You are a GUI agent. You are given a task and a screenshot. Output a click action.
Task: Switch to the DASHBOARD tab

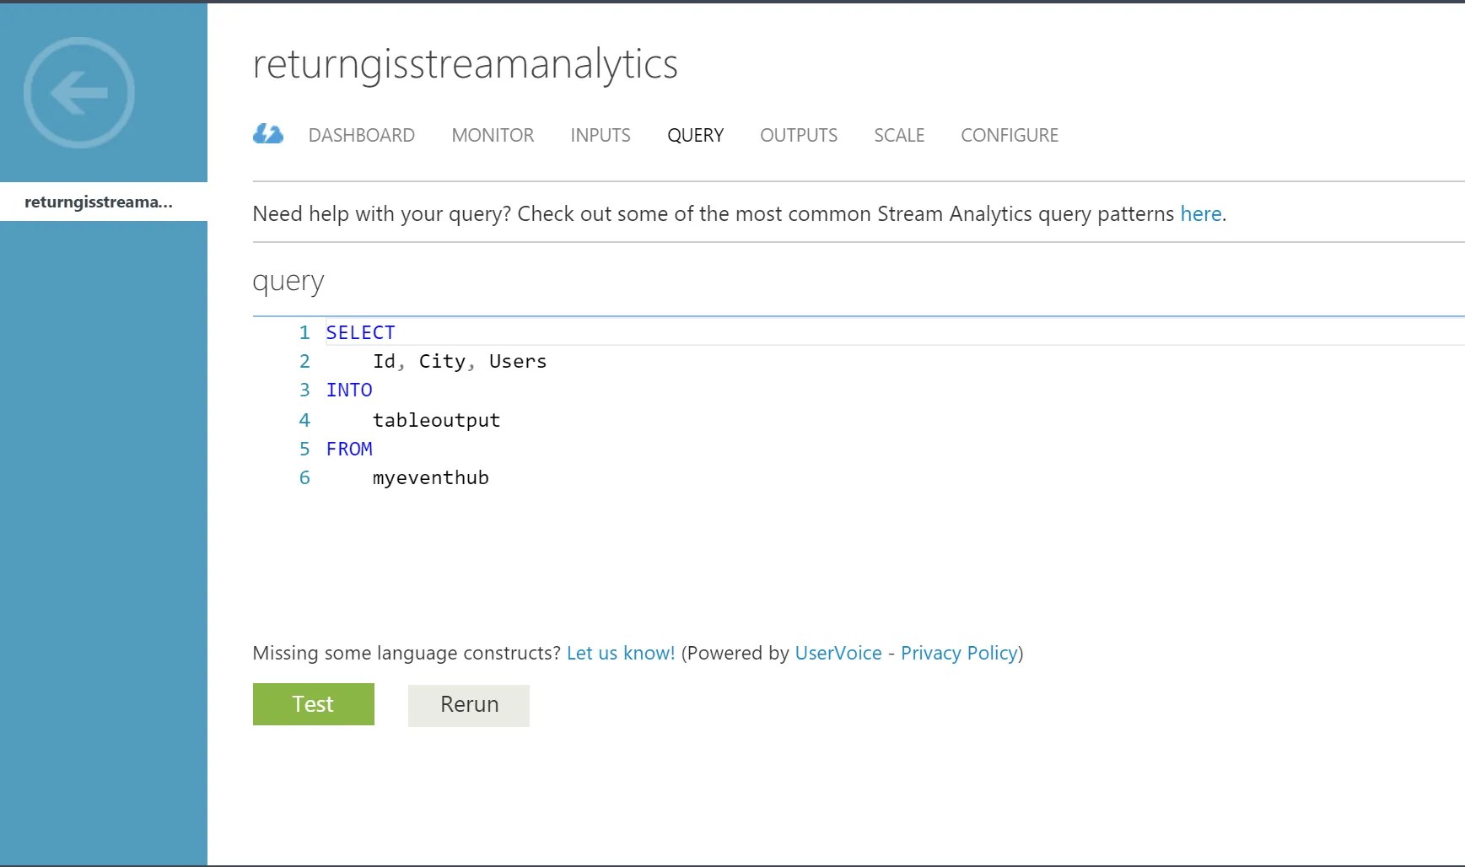(x=362, y=135)
